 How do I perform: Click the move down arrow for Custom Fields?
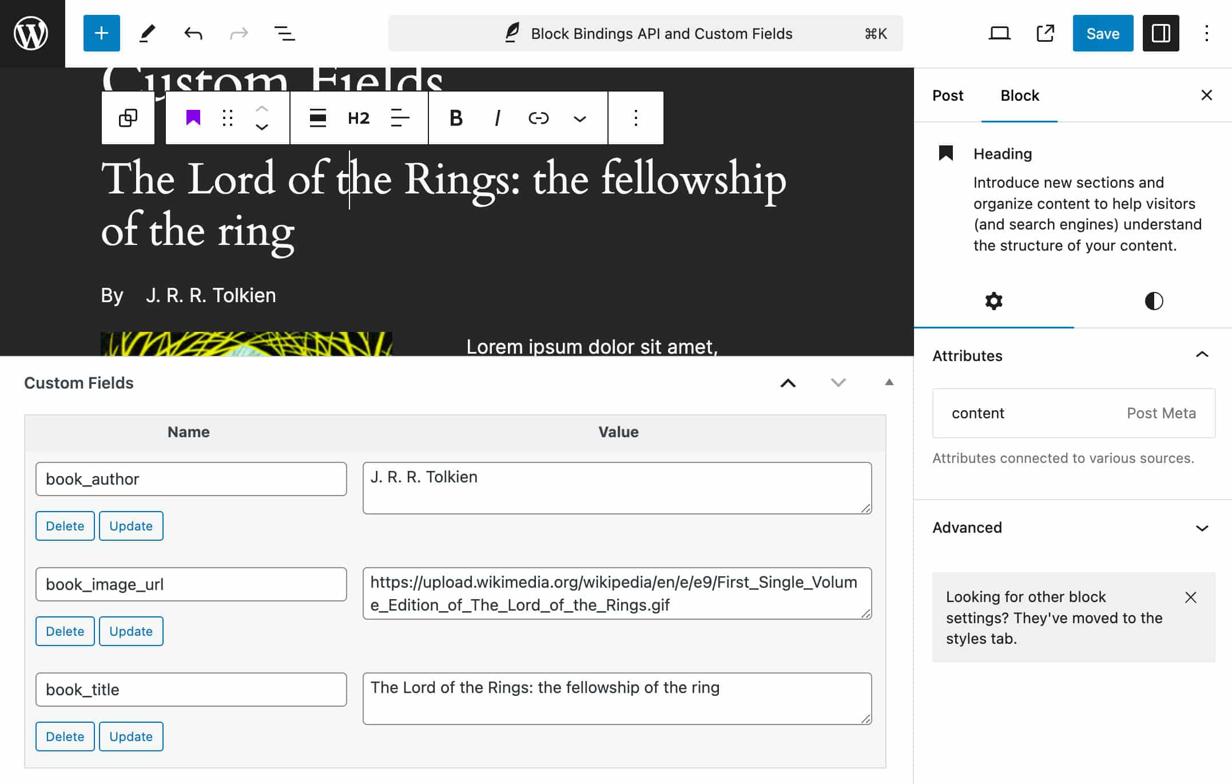pos(835,383)
